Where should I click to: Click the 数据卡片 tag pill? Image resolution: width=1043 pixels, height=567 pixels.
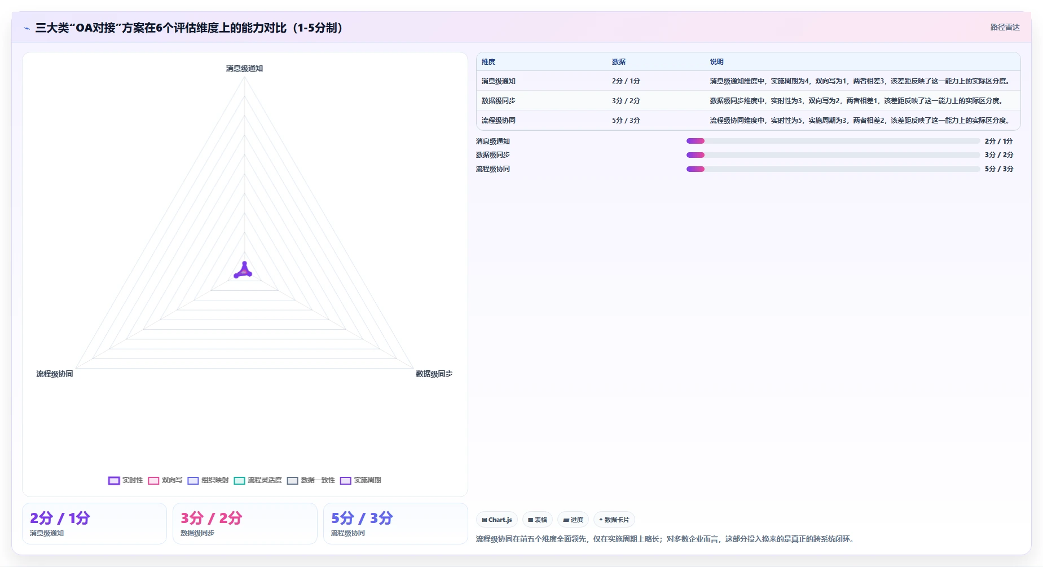tap(614, 520)
